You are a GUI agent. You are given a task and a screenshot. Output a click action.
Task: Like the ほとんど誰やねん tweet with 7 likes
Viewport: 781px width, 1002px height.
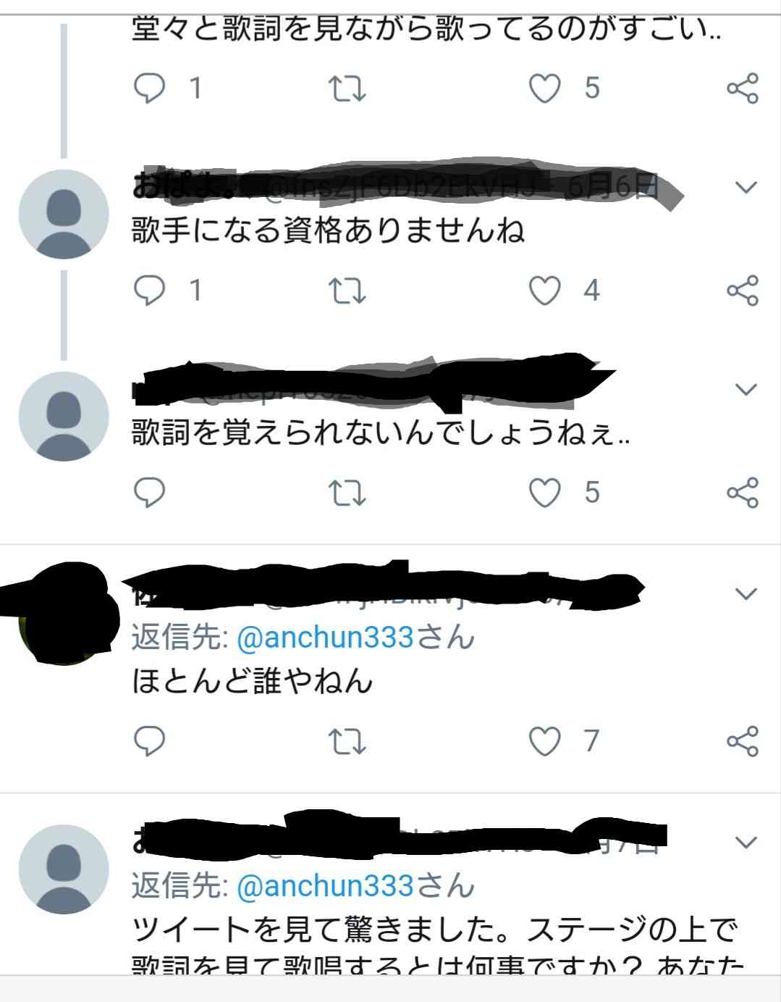point(544,740)
